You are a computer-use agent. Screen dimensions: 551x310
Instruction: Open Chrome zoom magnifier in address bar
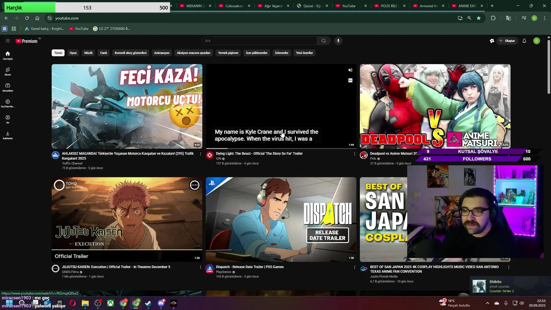coord(469,18)
